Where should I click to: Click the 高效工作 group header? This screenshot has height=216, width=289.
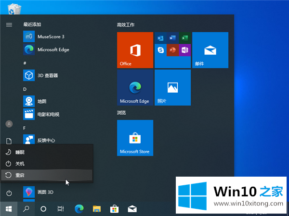tap(126, 25)
